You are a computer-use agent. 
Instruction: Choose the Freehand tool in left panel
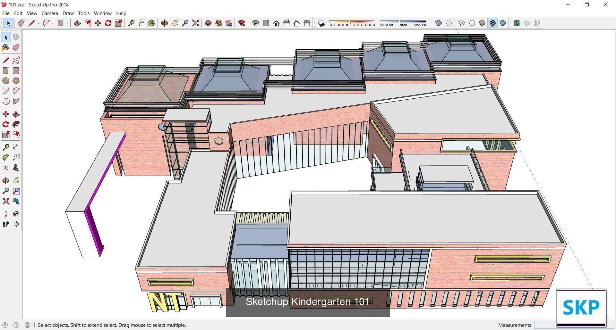click(x=16, y=60)
